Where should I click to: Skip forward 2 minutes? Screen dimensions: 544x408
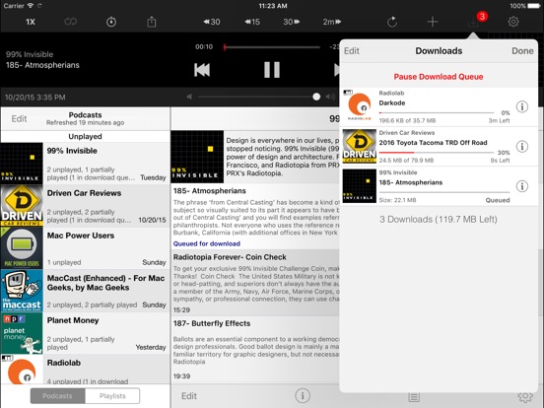click(x=332, y=22)
